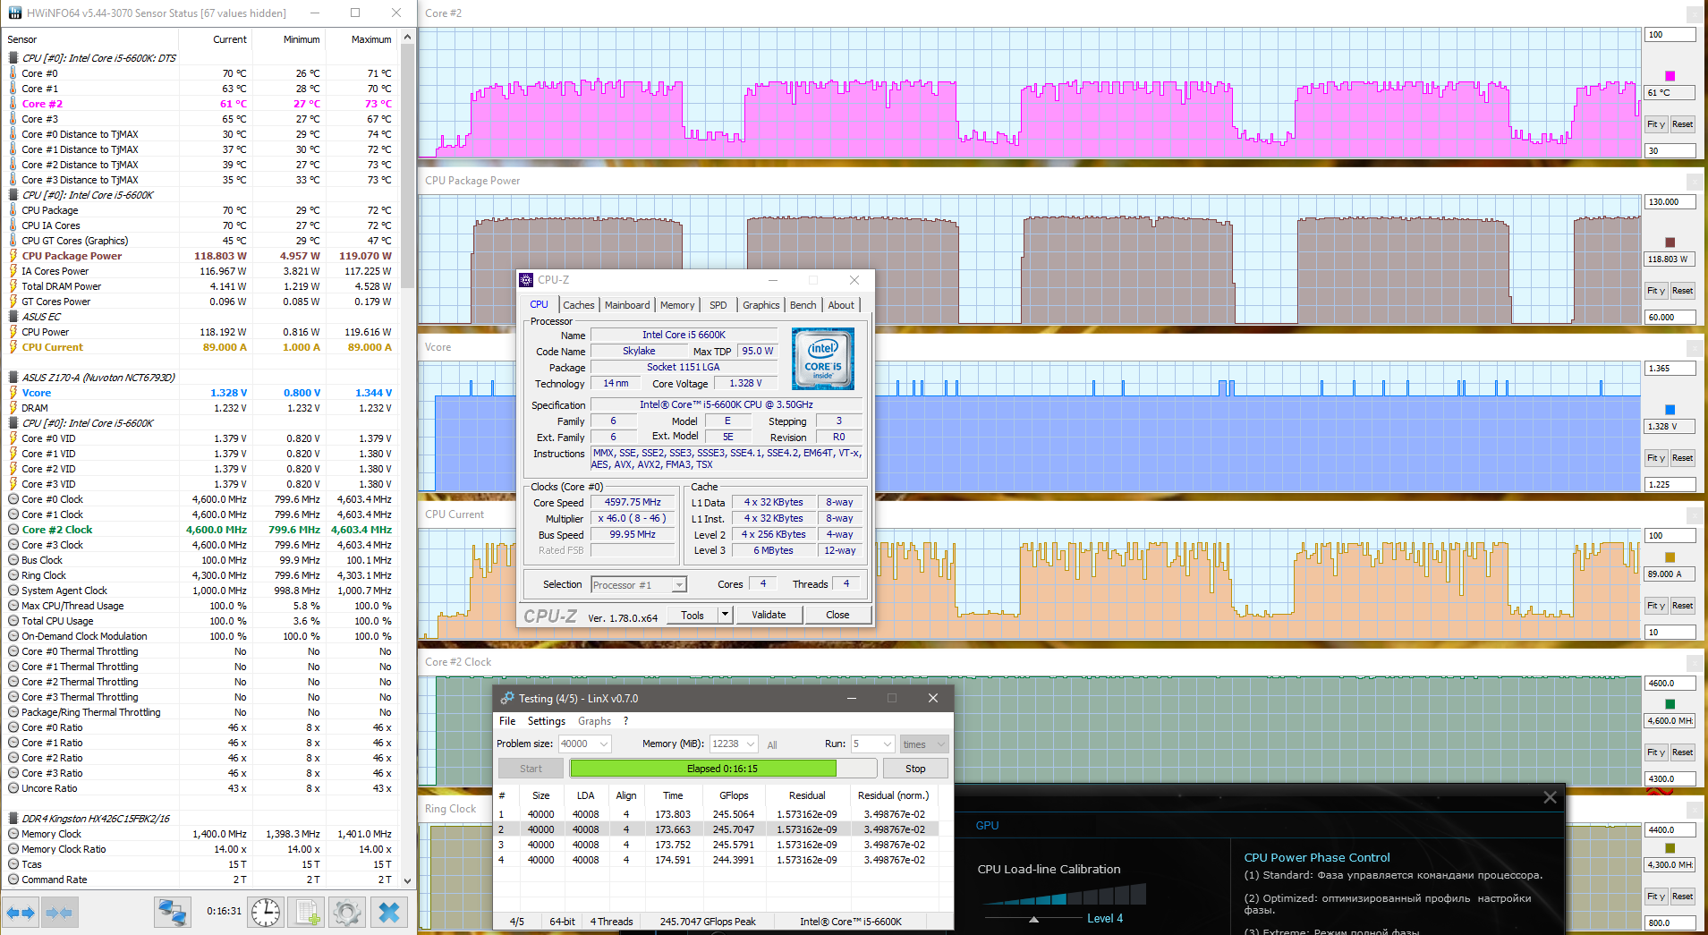1708x935 pixels.
Task: Click the clock icon beside Bus Clock row
Action: pyautogui.click(x=13, y=560)
